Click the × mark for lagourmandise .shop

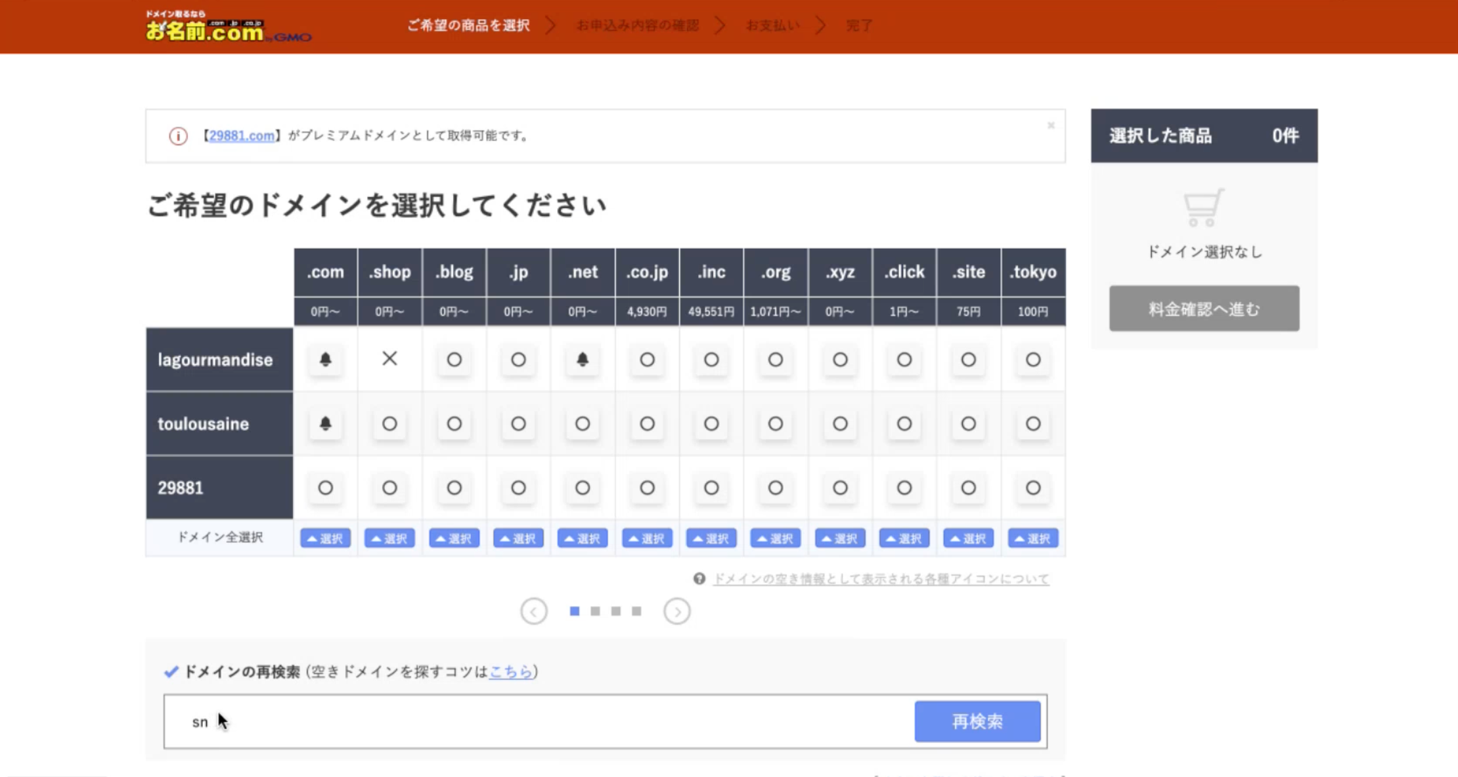tap(389, 359)
